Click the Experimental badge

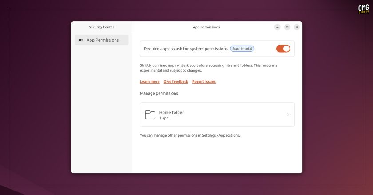click(242, 49)
